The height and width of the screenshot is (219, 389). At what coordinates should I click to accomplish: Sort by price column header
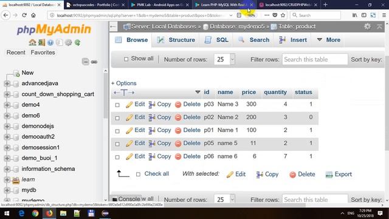pyautogui.click(x=249, y=92)
